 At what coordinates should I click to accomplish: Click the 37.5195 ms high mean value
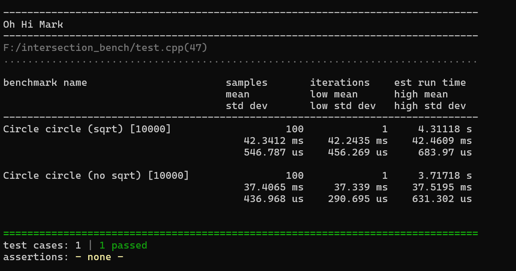tap(442, 187)
